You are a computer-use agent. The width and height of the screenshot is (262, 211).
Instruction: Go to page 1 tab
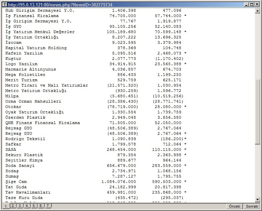6,206
